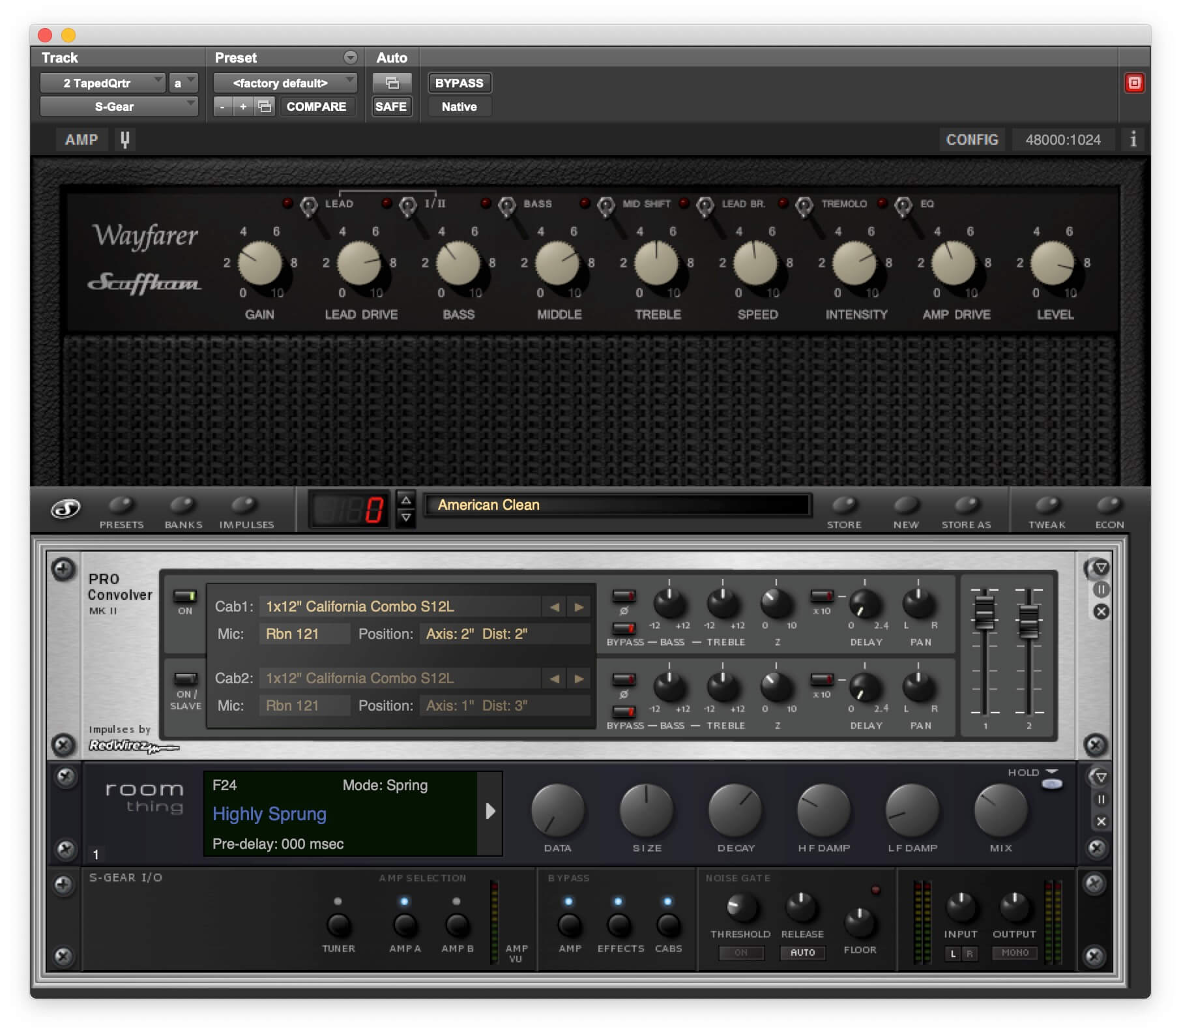Remove the Room Thing rack unit
The height and width of the screenshot is (1034, 1181).
(x=1101, y=821)
